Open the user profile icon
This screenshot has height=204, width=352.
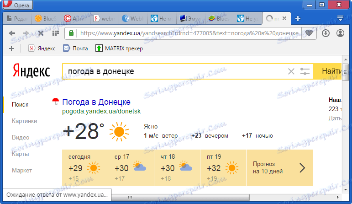coord(340,33)
